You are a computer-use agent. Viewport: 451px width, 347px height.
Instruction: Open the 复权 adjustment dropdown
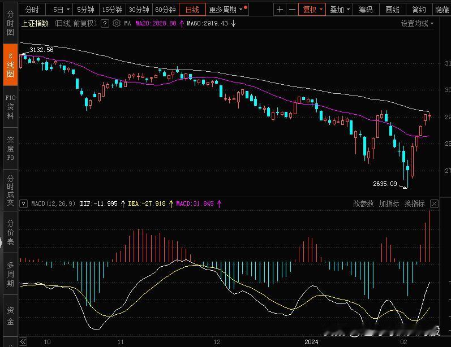(312, 10)
